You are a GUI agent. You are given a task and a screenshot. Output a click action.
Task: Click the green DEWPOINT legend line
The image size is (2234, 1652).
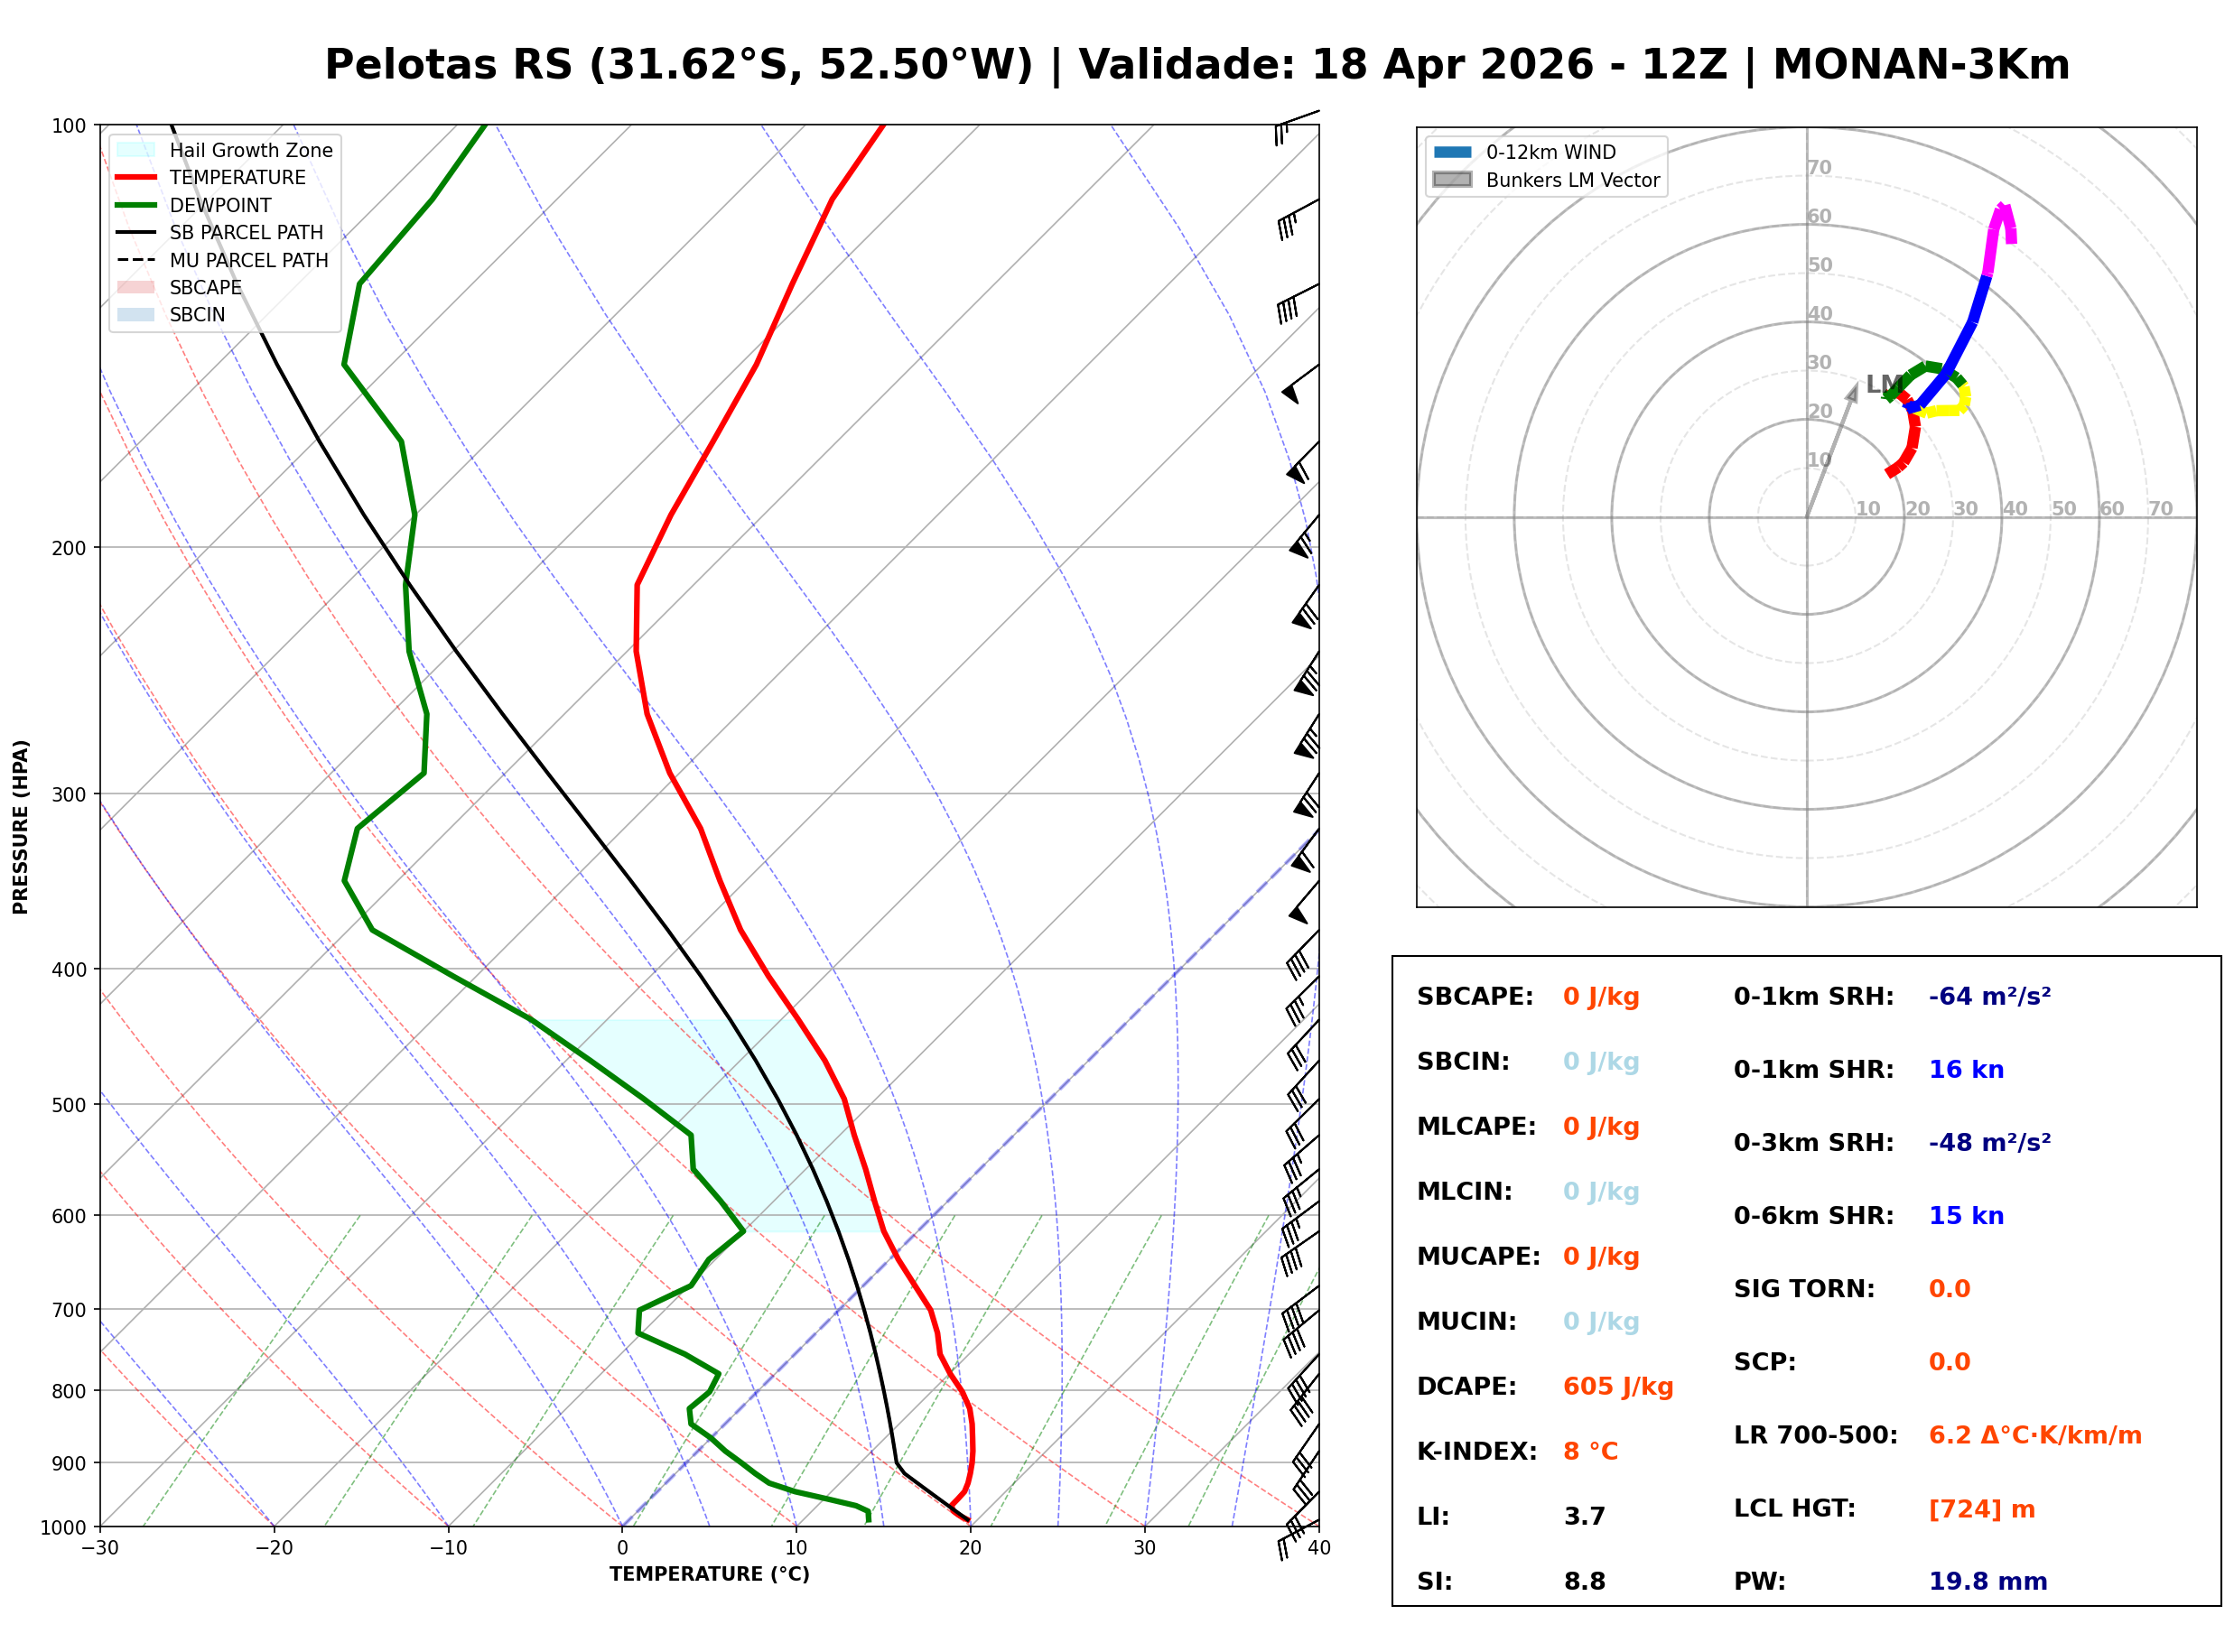pyautogui.click(x=136, y=205)
